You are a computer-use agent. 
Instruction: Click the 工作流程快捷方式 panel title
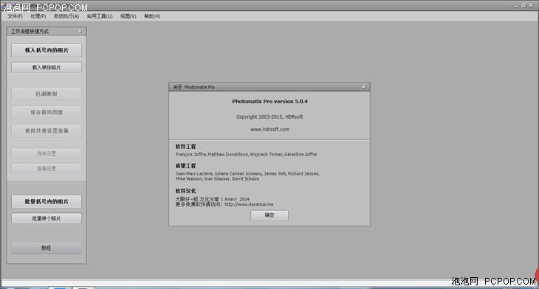tap(30, 31)
